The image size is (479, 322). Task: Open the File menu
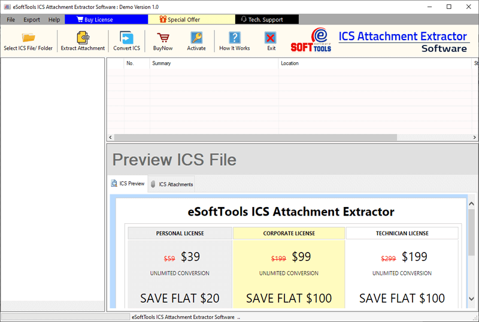(11, 20)
